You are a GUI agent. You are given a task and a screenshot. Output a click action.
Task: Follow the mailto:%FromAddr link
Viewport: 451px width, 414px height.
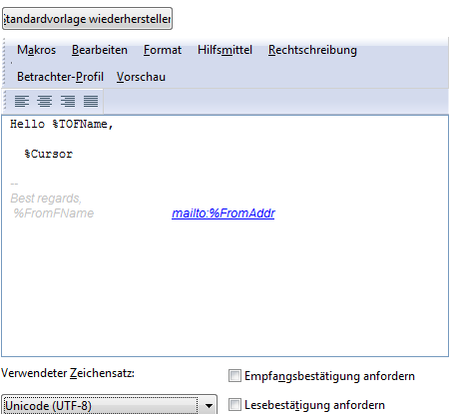(224, 213)
